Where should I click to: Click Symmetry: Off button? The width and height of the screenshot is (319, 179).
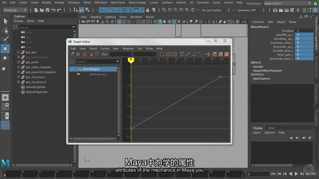[246, 10]
